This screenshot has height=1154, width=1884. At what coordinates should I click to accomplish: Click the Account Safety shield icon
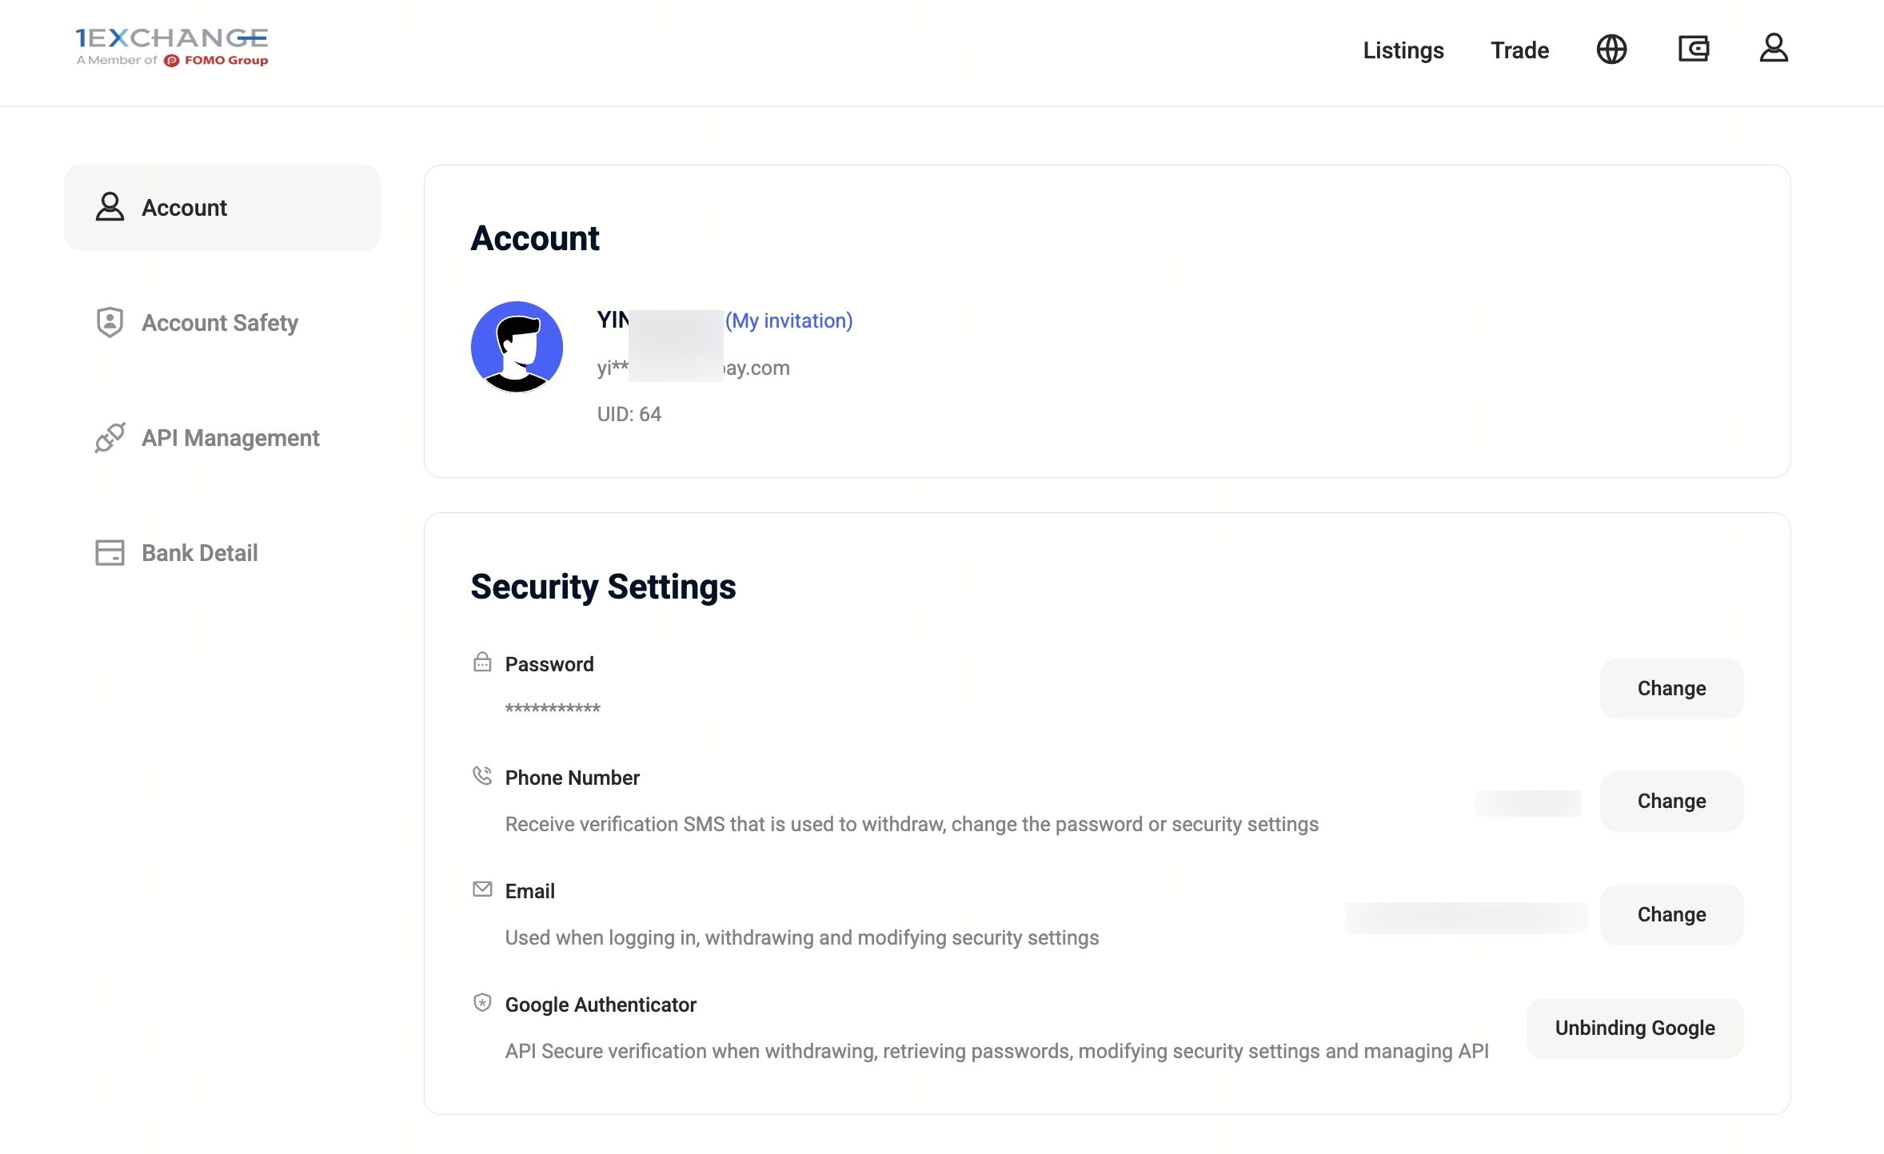click(x=110, y=323)
